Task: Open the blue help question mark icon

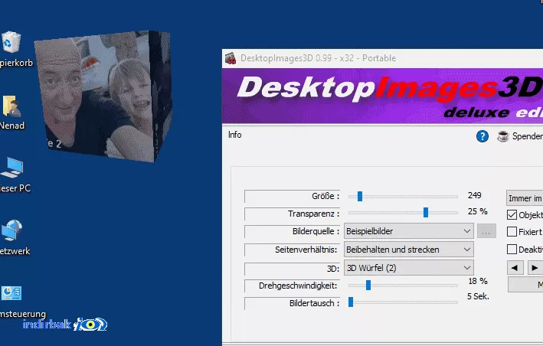Action: [x=482, y=136]
